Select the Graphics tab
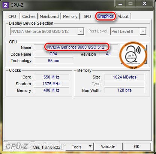Image resolution: width=156 pixels, height=154 pixels. 105,16
